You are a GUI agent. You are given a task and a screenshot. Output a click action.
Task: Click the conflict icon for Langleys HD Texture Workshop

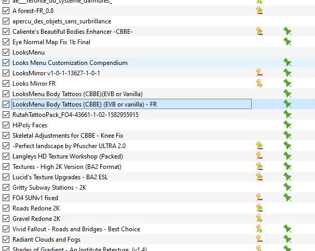pos(259,156)
